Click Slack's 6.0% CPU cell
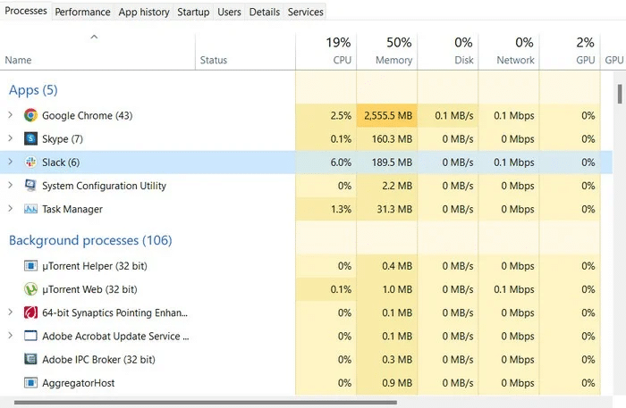This screenshot has width=626, height=408. pyautogui.click(x=326, y=162)
